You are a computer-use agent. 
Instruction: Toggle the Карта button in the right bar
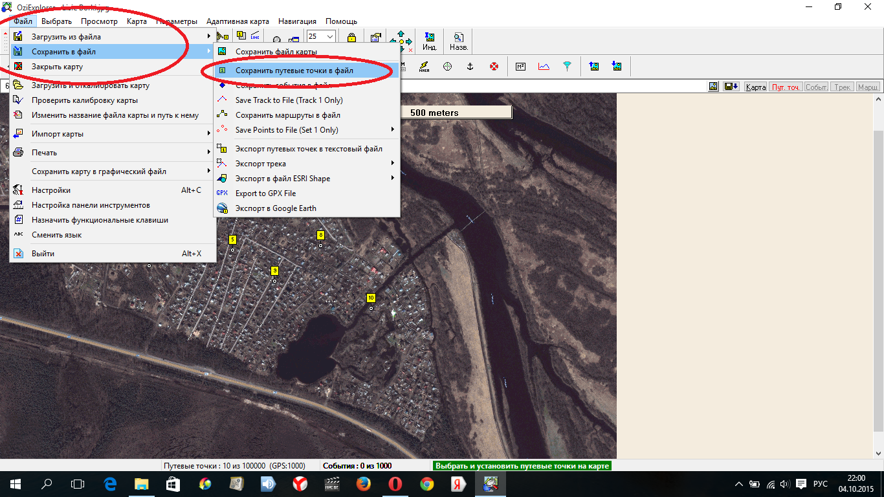coord(755,87)
